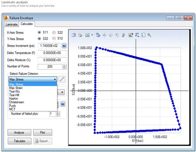This screenshot has height=152, width=196.
Task: Click the print chart icon
Action: tap(80, 35)
